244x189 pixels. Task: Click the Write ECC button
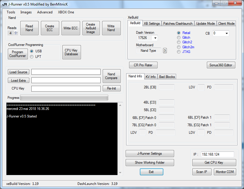click(71, 28)
